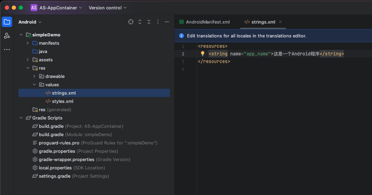Click the translations editor banner text
372x195 pixels.
[246, 36]
